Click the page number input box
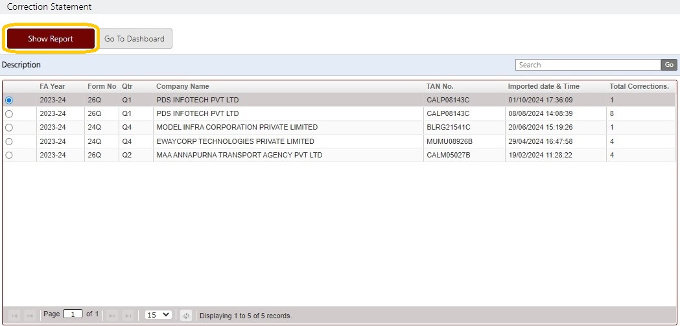680x326 pixels. 73,314
